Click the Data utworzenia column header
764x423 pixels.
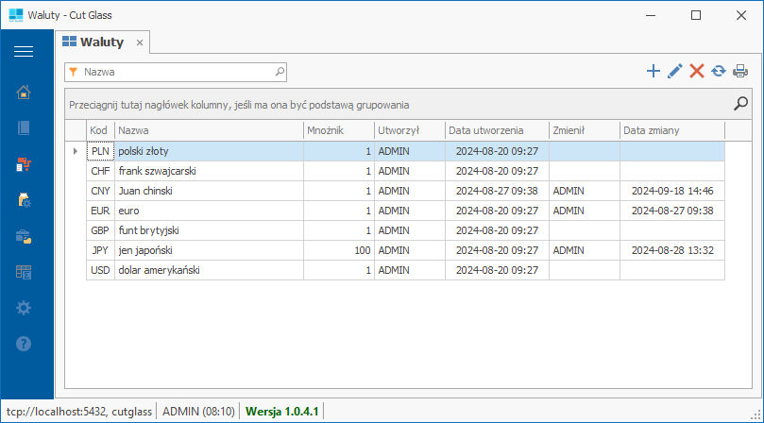496,130
